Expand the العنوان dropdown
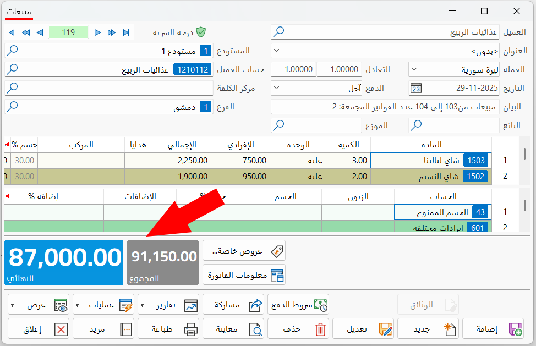Image resolution: width=536 pixels, height=346 pixels. [277, 51]
